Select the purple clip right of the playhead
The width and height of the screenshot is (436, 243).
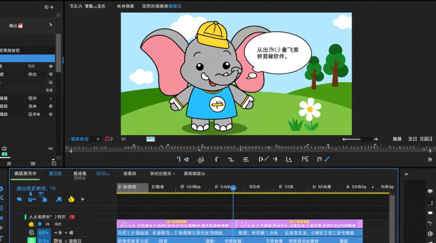point(299,224)
